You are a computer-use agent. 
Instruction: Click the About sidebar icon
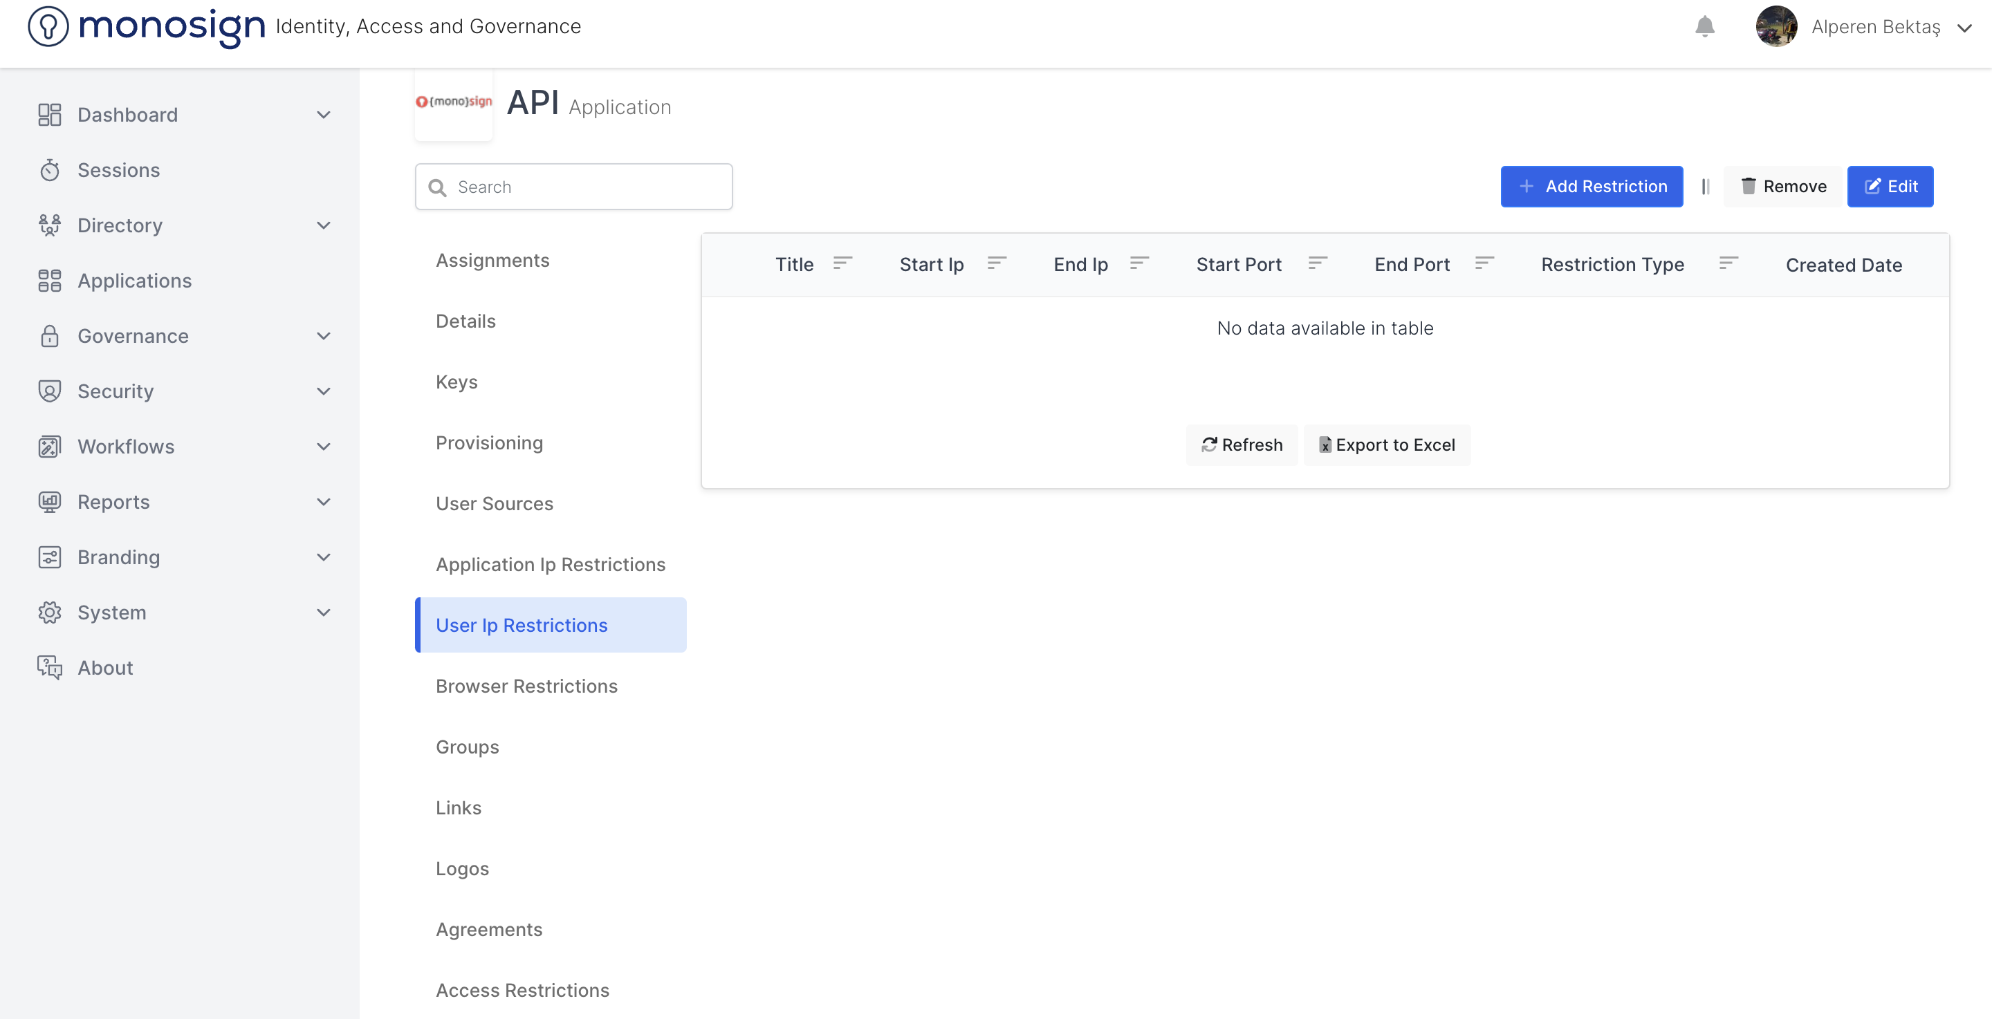50,667
